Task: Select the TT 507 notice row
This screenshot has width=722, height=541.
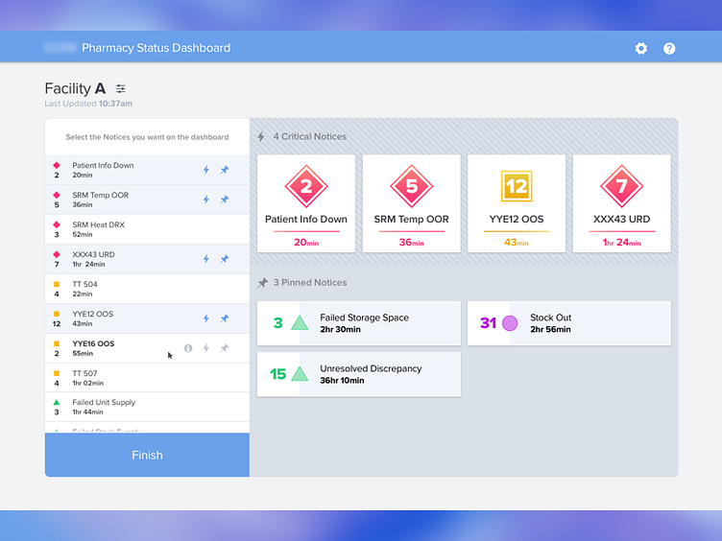Action: (147, 378)
